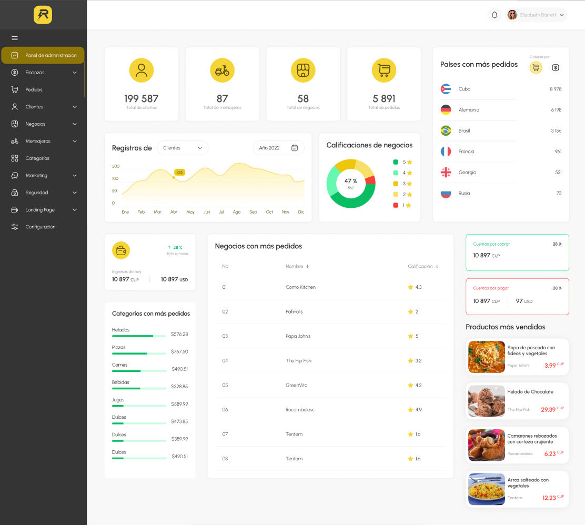This screenshot has height=525, width=585.
Task: Open the Año 2022 date picker
Action: (x=278, y=148)
